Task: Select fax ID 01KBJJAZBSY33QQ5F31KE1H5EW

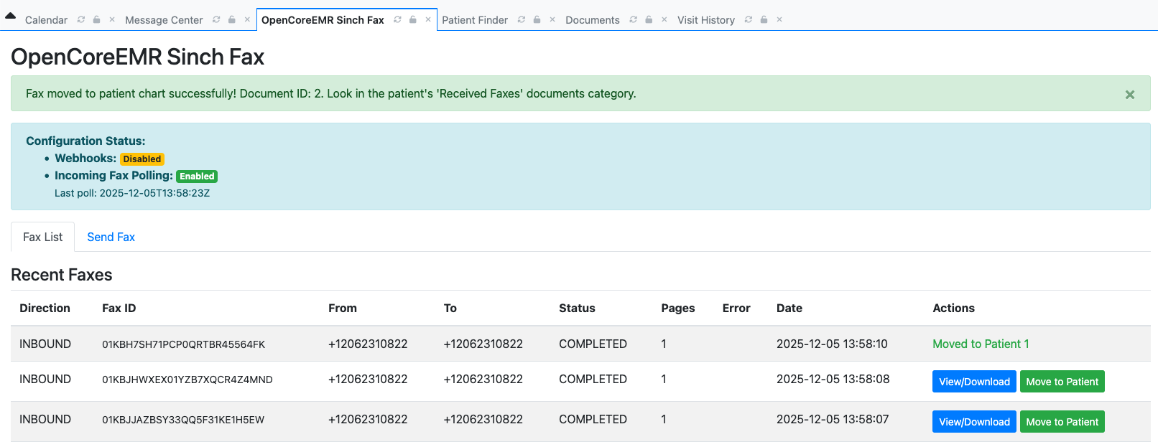Action: [182, 420]
